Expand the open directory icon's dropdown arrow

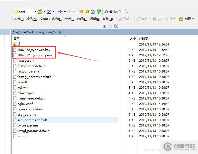coord(45,12)
